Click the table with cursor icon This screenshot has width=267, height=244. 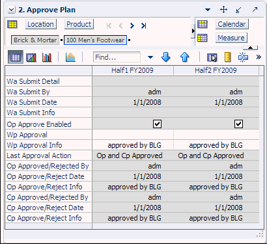click(212, 57)
